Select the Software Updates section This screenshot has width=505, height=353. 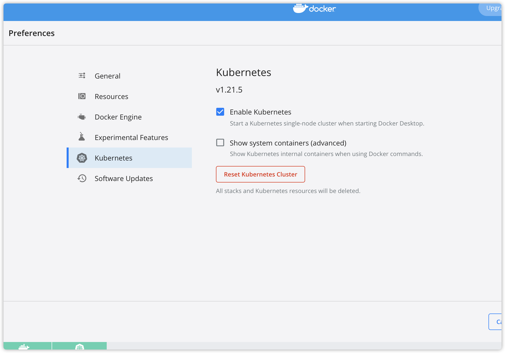coord(123,178)
